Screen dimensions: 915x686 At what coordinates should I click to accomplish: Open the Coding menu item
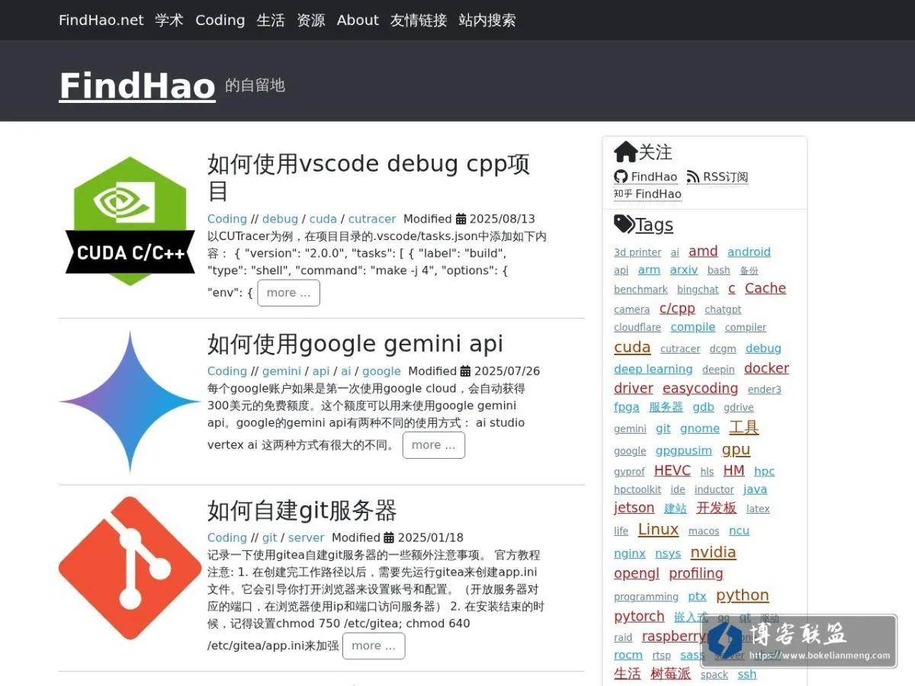pos(220,20)
